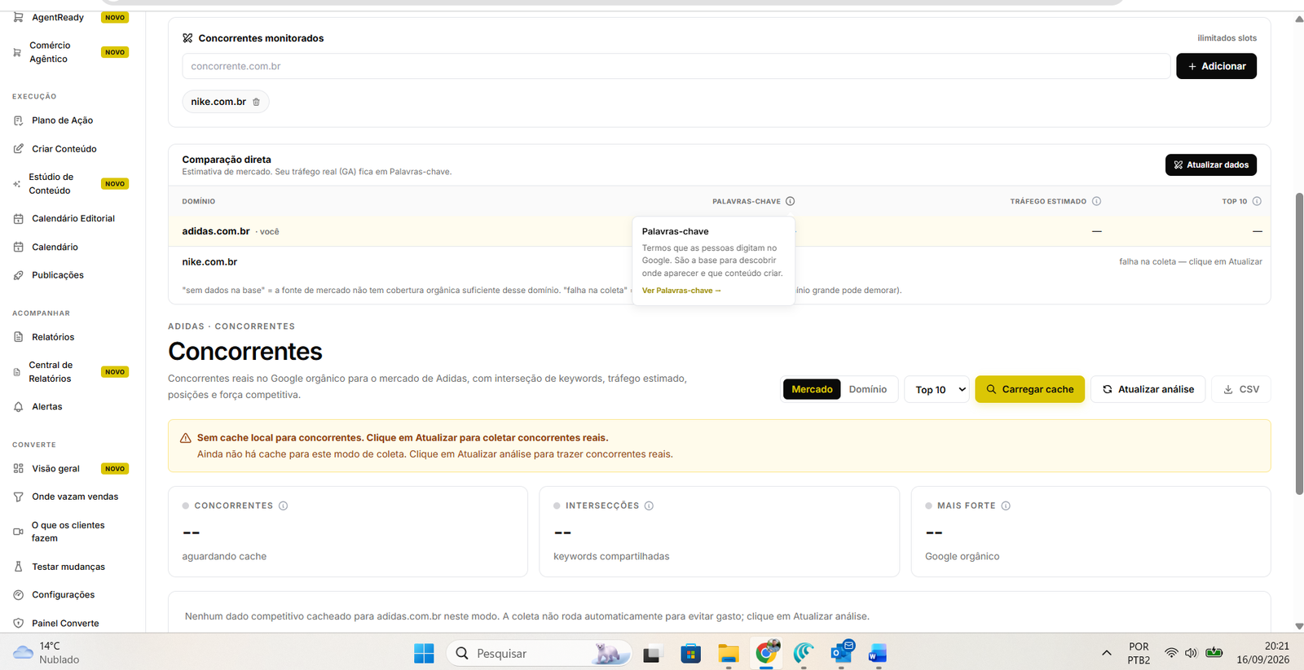Click the Criar Conteúdo pencil icon
The width and height of the screenshot is (1304, 670).
pos(18,149)
